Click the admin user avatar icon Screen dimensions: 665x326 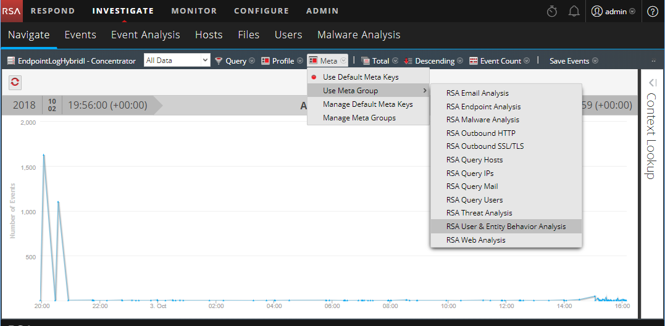point(596,12)
